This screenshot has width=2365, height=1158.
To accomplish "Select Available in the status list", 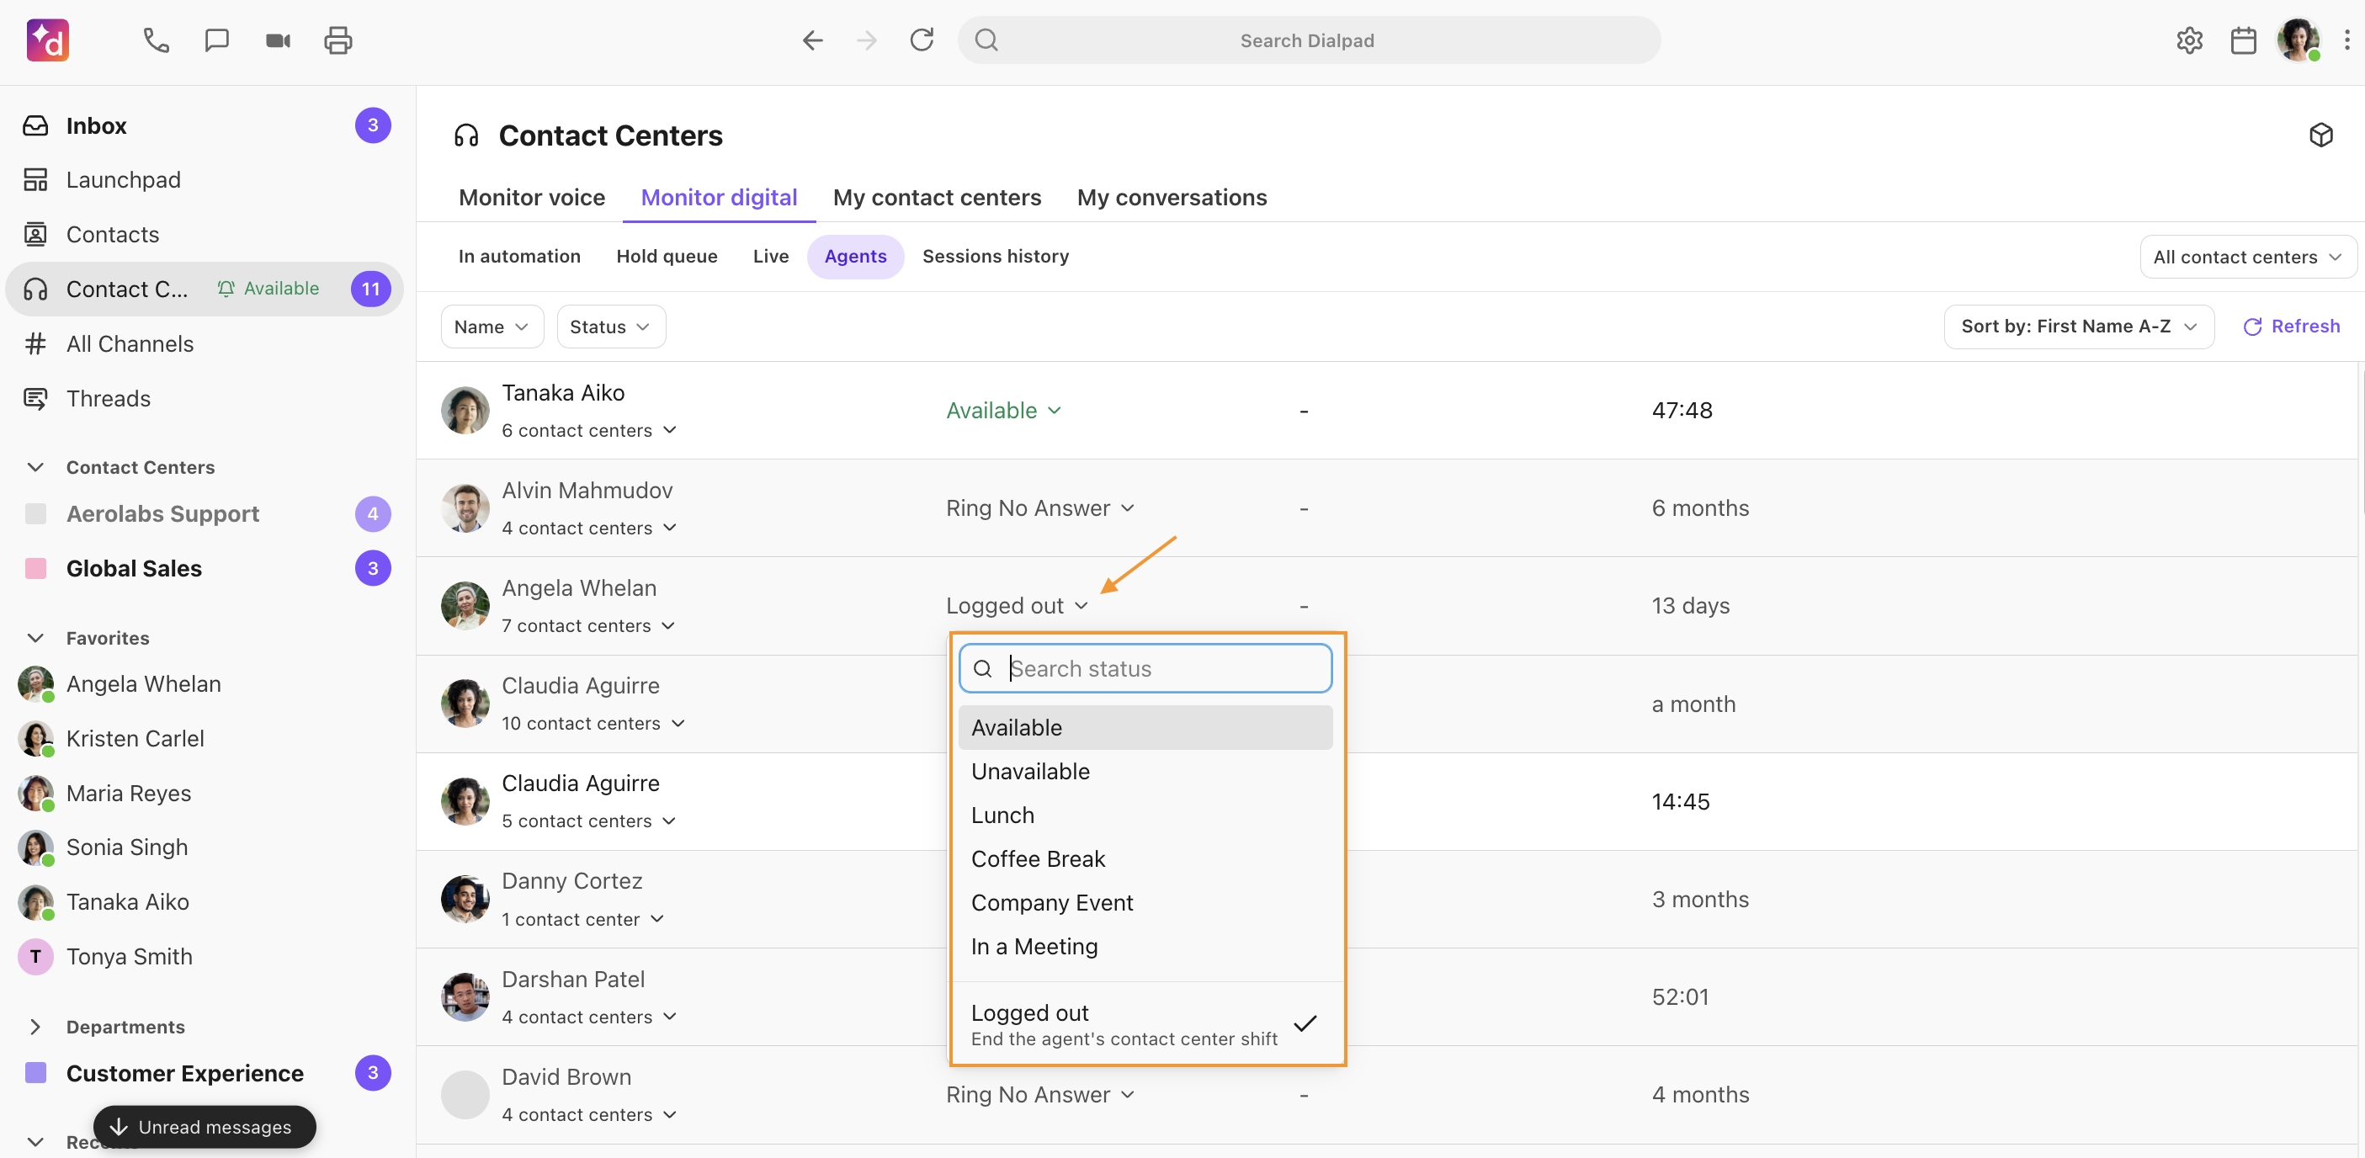I will (x=1145, y=727).
